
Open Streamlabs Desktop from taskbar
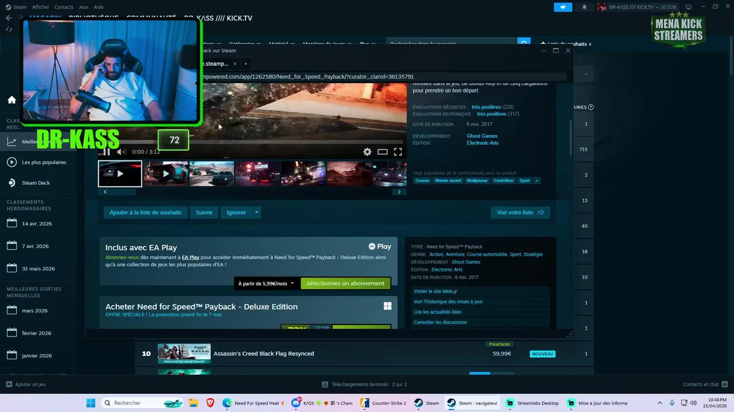click(x=532, y=403)
